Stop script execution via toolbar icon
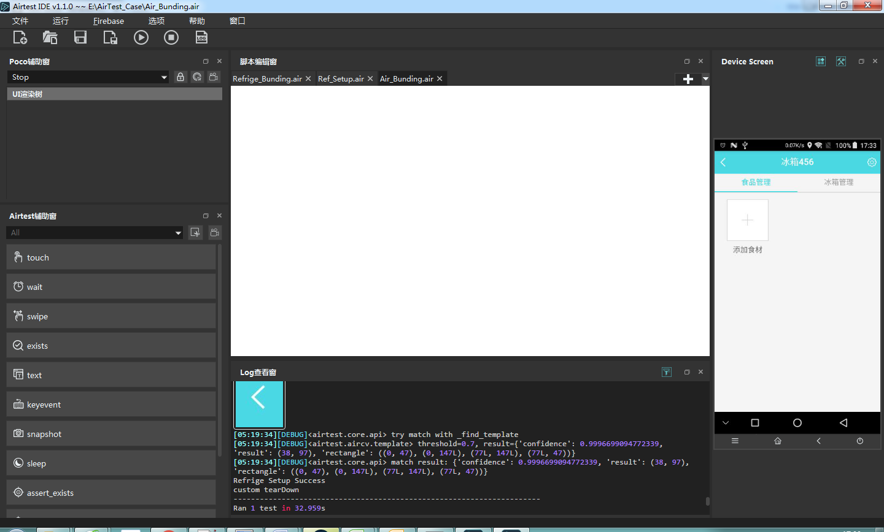This screenshot has width=884, height=532. (171, 37)
